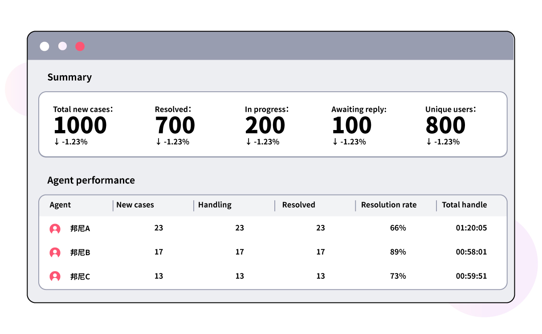Sort by the Handling column header
The height and width of the screenshot is (334, 542).
pyautogui.click(x=215, y=205)
